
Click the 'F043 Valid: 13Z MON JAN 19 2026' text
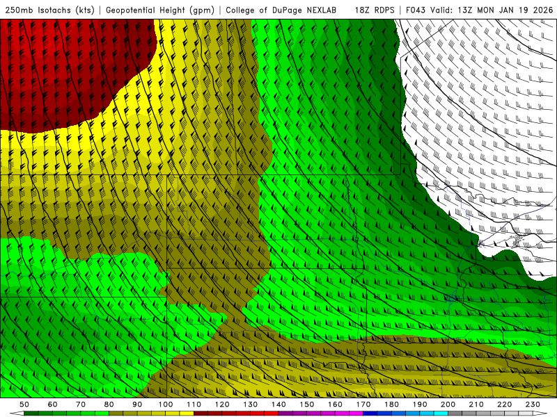[479, 10]
